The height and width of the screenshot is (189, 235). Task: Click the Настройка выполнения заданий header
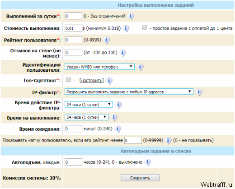coord(156,5)
